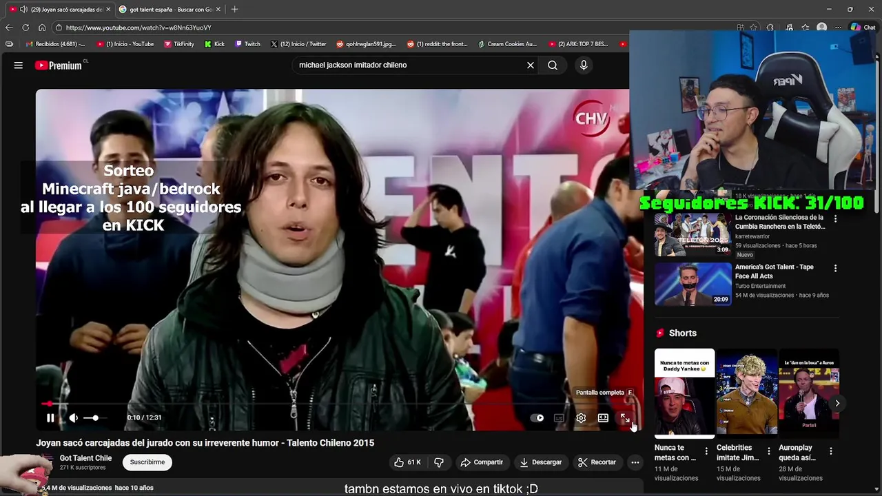Open the Kick bookmark
Image resolution: width=882 pixels, height=496 pixels.
(214, 44)
